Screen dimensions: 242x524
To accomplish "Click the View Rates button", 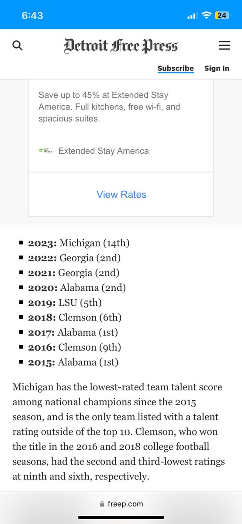I will coord(121,194).
